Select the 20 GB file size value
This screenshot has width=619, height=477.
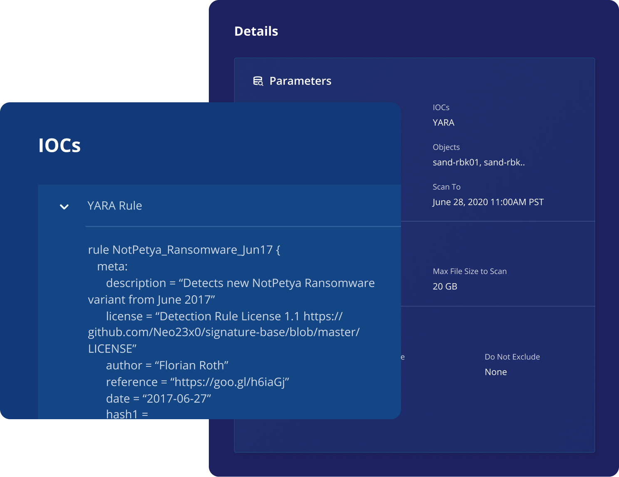(x=445, y=287)
